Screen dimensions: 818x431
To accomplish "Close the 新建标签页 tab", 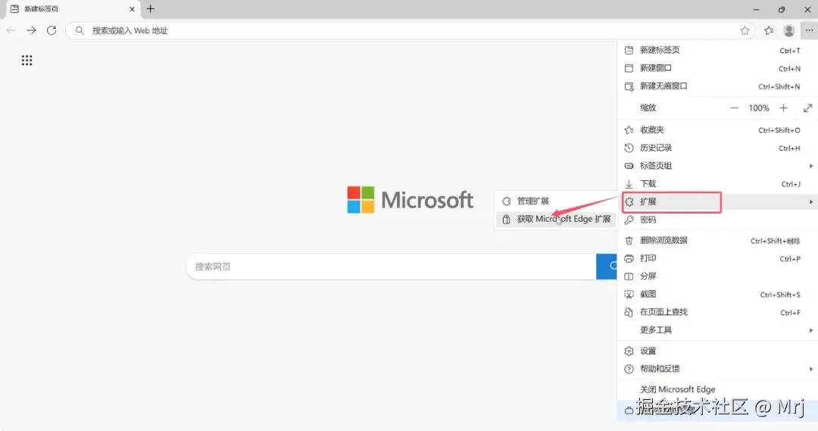I will pyautogui.click(x=132, y=9).
